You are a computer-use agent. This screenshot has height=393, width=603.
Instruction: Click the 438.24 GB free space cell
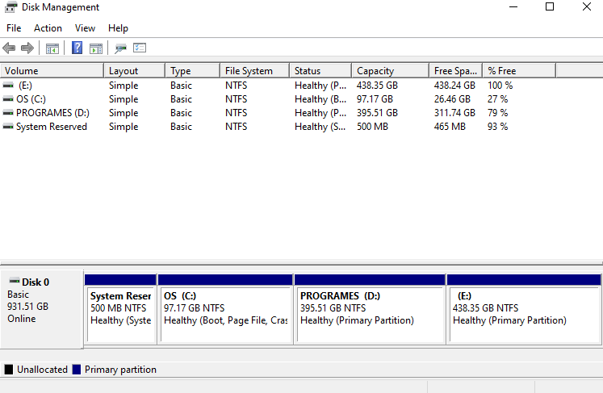click(454, 86)
